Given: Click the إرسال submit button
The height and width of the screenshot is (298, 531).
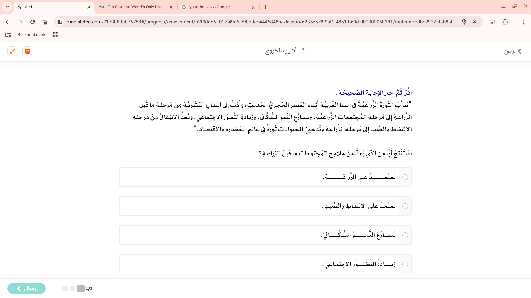Looking at the screenshot, I should coord(27,288).
